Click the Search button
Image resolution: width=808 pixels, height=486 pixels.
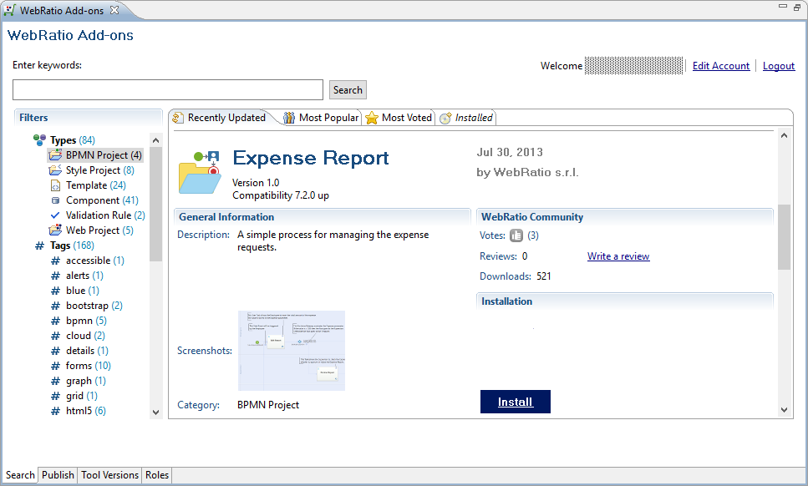pos(348,90)
